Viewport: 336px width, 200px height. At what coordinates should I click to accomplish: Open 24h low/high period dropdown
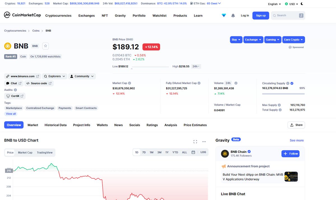[196, 66]
